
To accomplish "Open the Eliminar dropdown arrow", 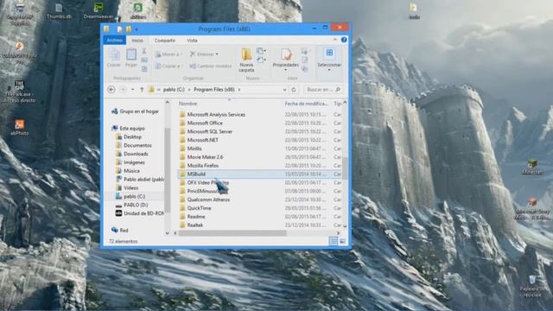I will (x=217, y=54).
